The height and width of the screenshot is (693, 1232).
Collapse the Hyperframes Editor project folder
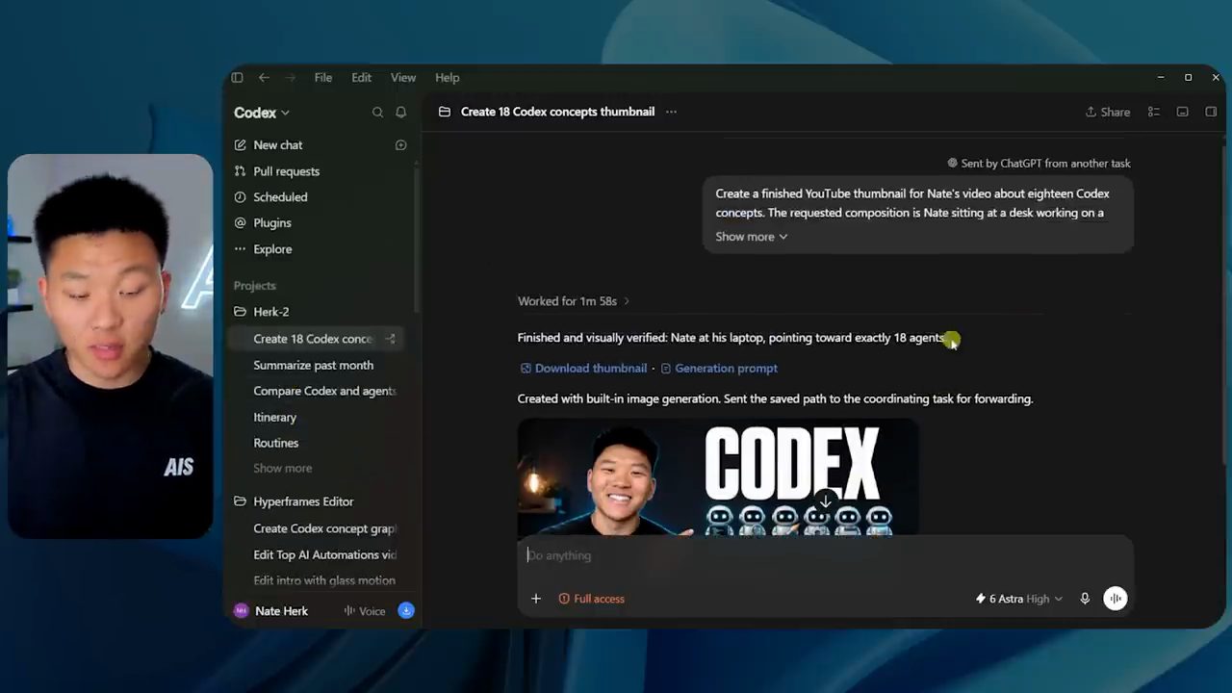(294, 501)
